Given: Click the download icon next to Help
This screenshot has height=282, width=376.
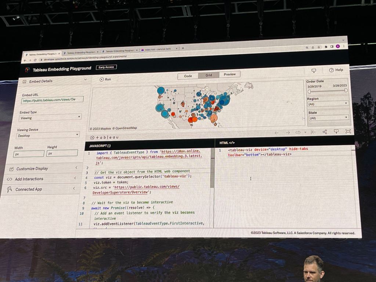Looking at the screenshot, I should (314, 70).
